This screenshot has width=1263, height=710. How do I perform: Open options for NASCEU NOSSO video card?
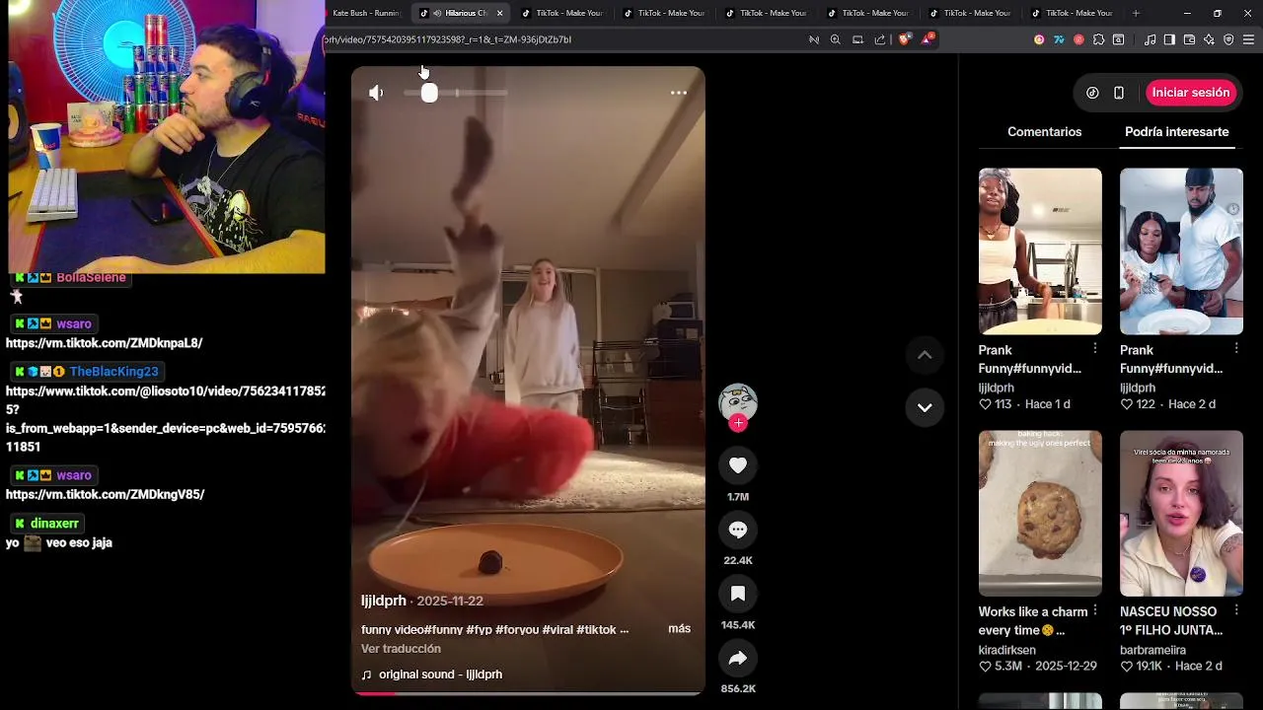point(1235,610)
